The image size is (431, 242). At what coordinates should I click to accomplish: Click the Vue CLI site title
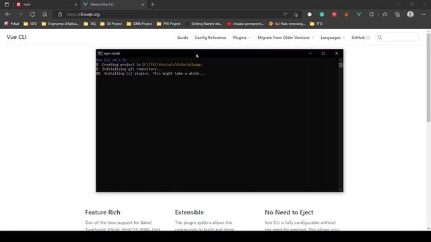tap(17, 37)
